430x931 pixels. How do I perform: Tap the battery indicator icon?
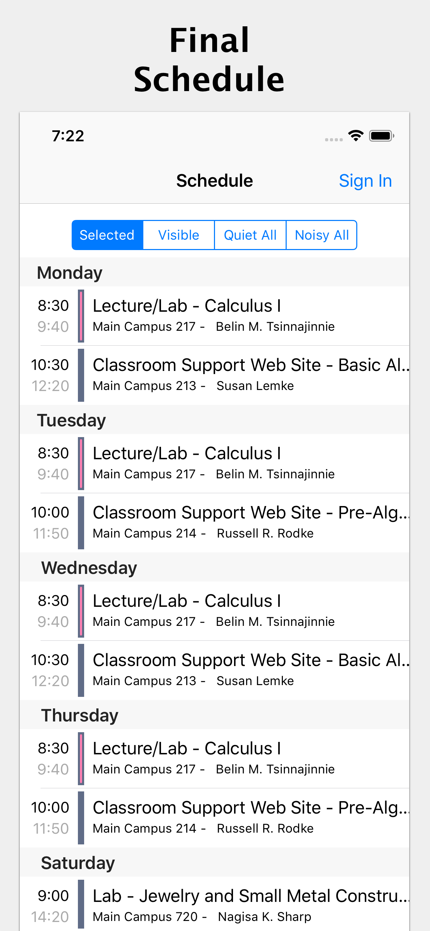[x=381, y=136]
